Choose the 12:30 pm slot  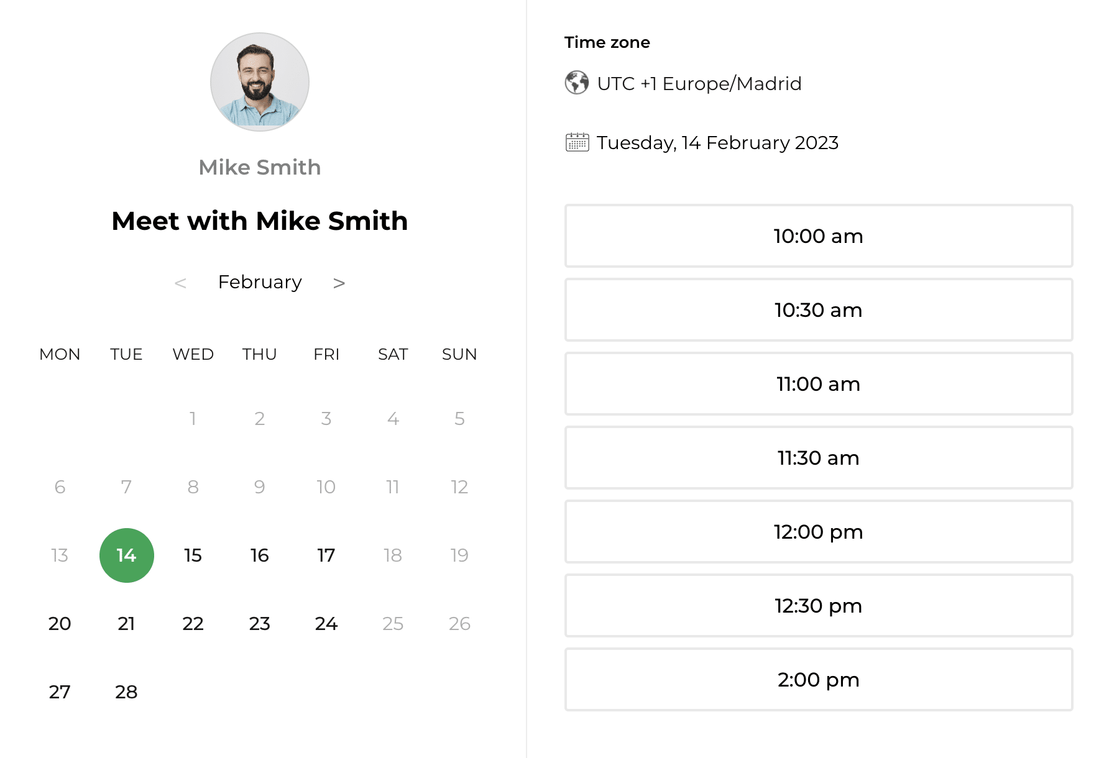[x=819, y=606]
